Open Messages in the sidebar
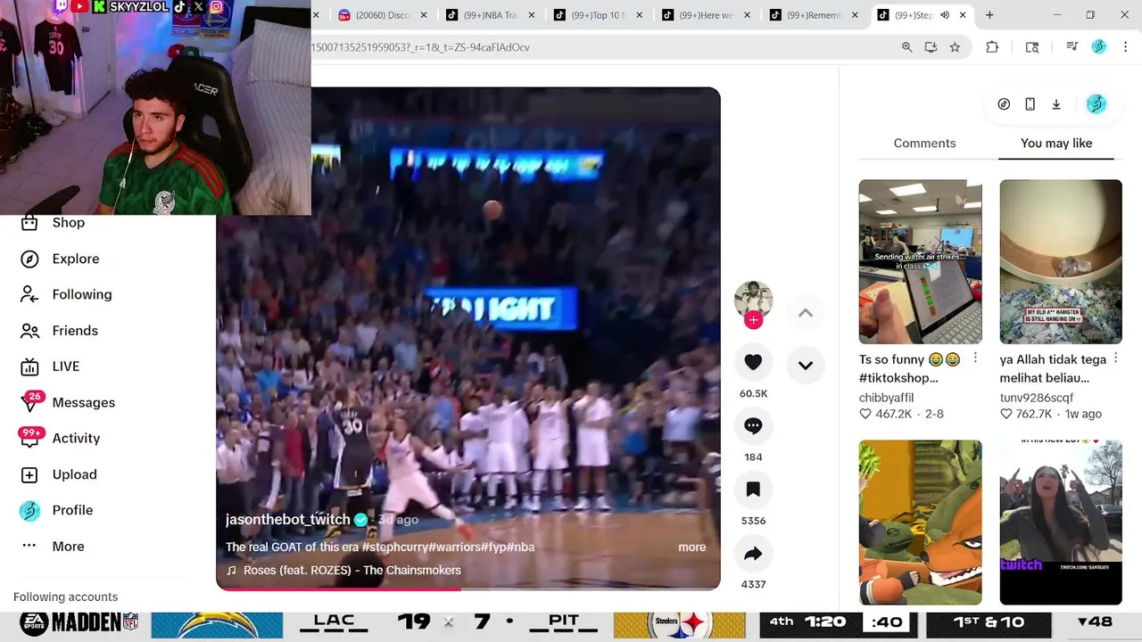This screenshot has height=642, width=1142. pyautogui.click(x=83, y=402)
